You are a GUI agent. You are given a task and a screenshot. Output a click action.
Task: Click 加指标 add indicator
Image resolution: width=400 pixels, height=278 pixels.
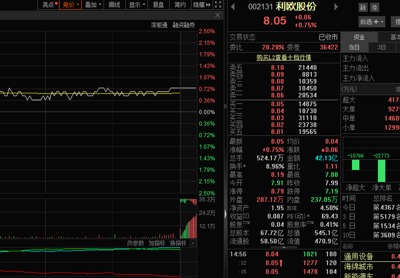click(157, 243)
